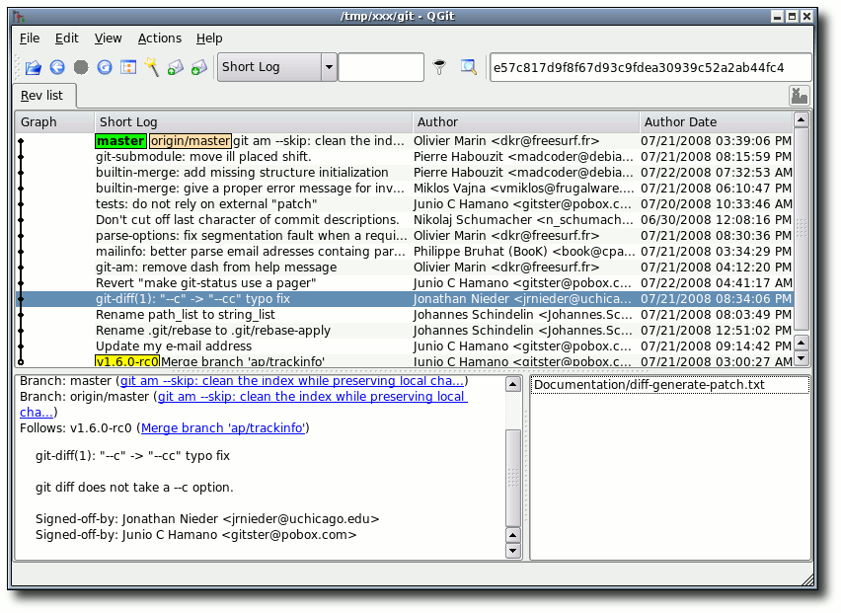Click the Author column header
Viewport: 841px width, 613px height.
pos(525,122)
